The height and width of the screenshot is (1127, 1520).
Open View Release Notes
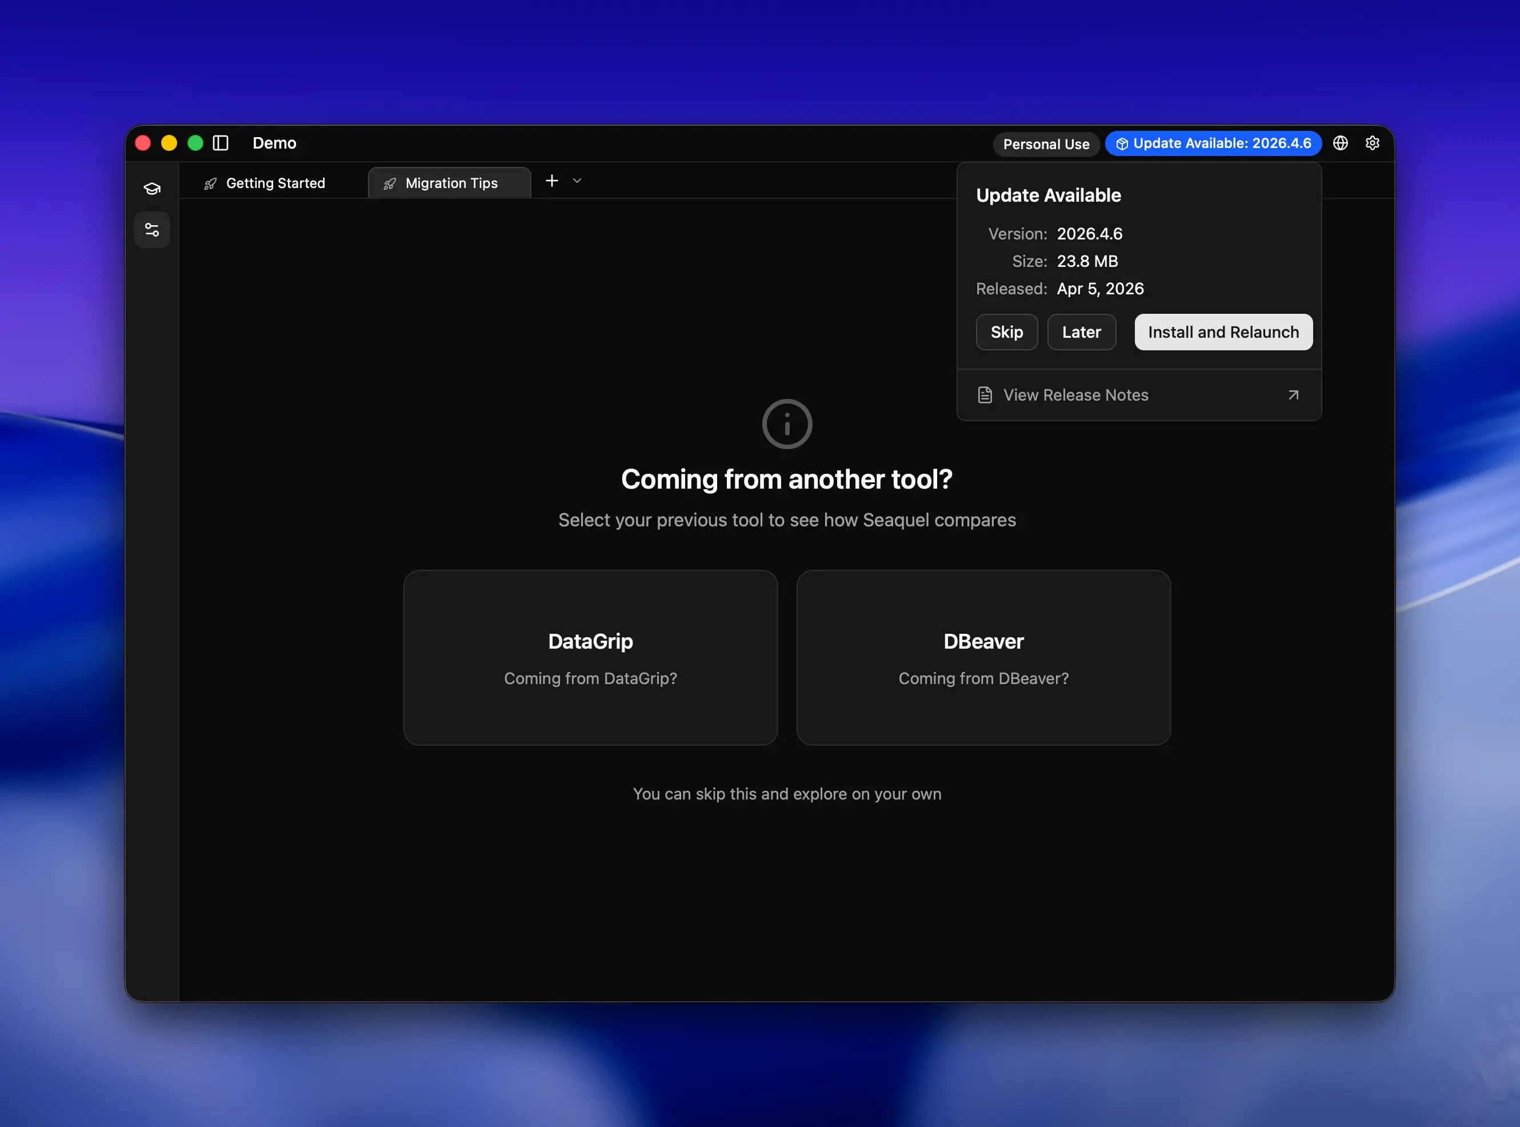tap(1075, 394)
